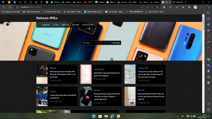This screenshot has height=119, width=212.
Task: Open Instagram in the Edge sidebar
Action: coord(208,36)
